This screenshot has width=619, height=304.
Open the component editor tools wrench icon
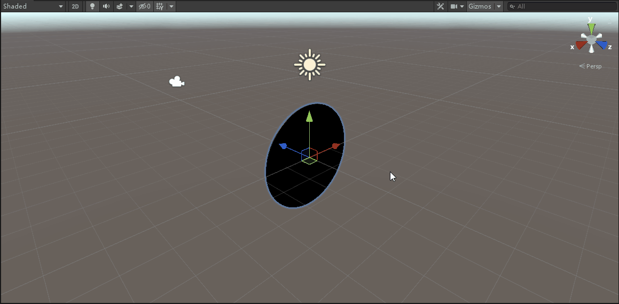(x=441, y=6)
